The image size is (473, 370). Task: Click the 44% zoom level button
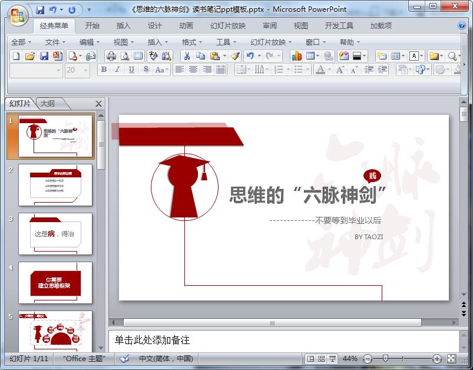[x=350, y=359]
